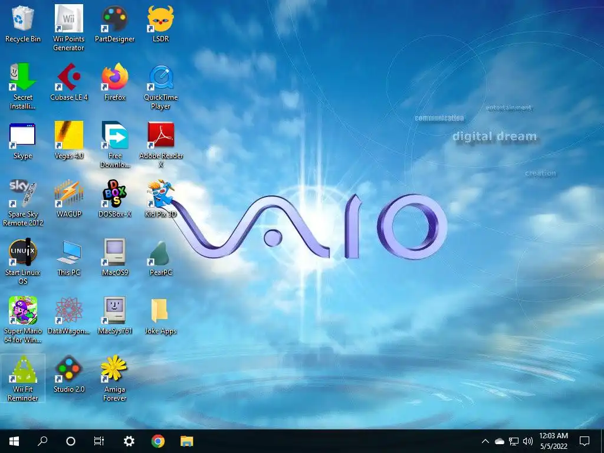
Task: Select the LSDR shortcut icon
Action: coord(160,18)
